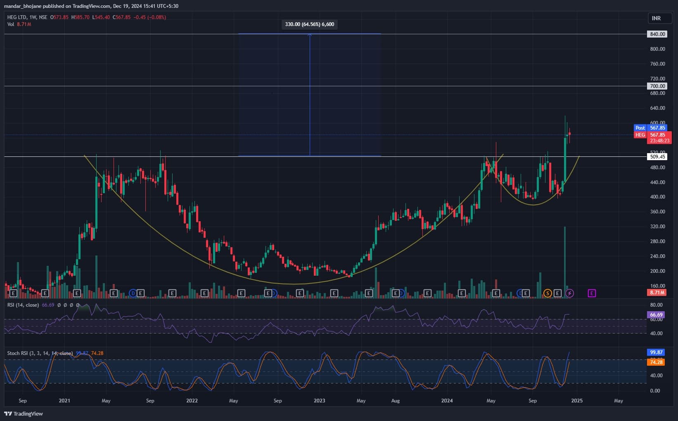Click the purple upcoming earnings E marker
678x421 pixels.
coord(592,293)
